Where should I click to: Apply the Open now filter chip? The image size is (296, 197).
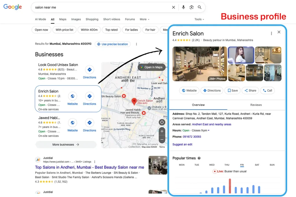pos(41,30)
